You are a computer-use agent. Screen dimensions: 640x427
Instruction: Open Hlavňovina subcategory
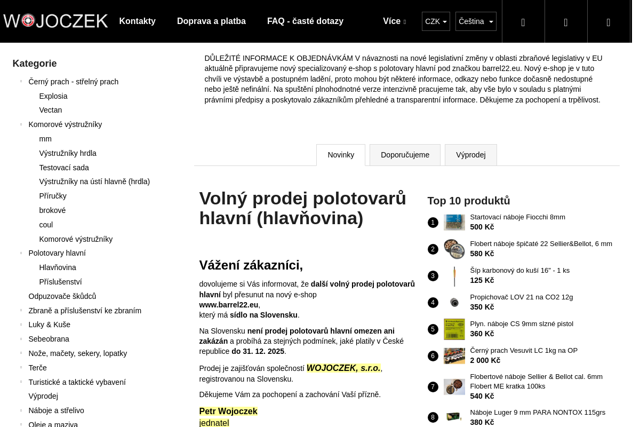click(x=58, y=267)
